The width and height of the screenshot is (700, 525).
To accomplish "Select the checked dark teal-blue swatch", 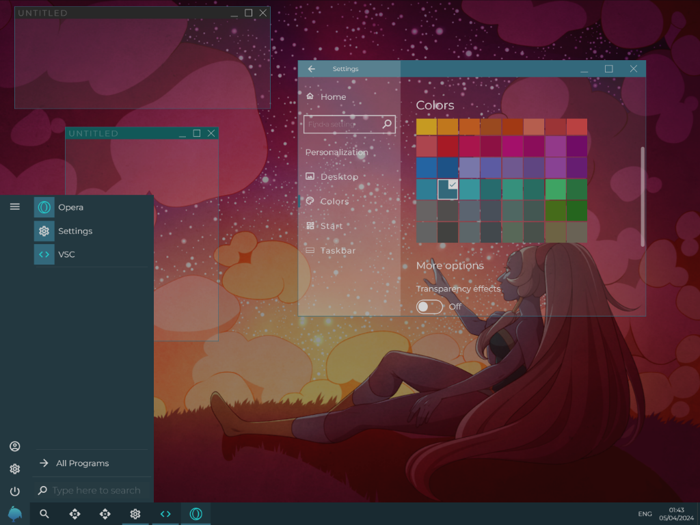I will point(448,189).
